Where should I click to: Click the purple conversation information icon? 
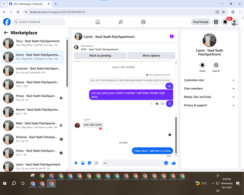click(x=172, y=37)
